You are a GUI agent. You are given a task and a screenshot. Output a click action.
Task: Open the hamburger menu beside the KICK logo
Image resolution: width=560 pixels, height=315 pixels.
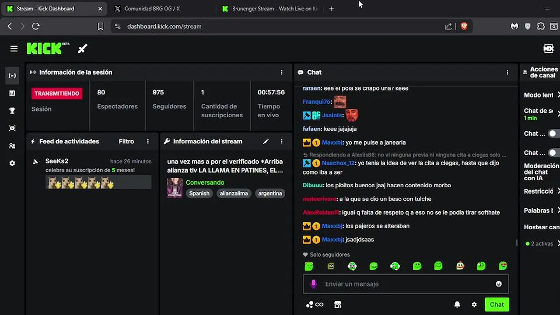tap(14, 49)
